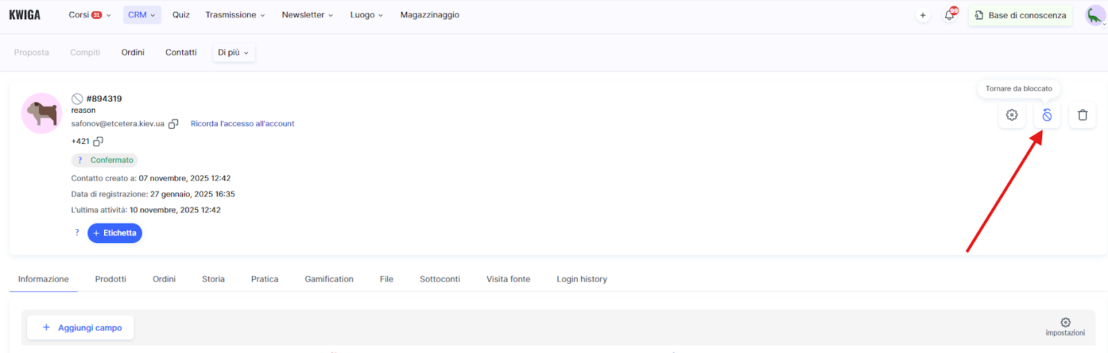The width and height of the screenshot is (1108, 353).
Task: Expand the CRM dropdown menu
Action: tap(142, 15)
